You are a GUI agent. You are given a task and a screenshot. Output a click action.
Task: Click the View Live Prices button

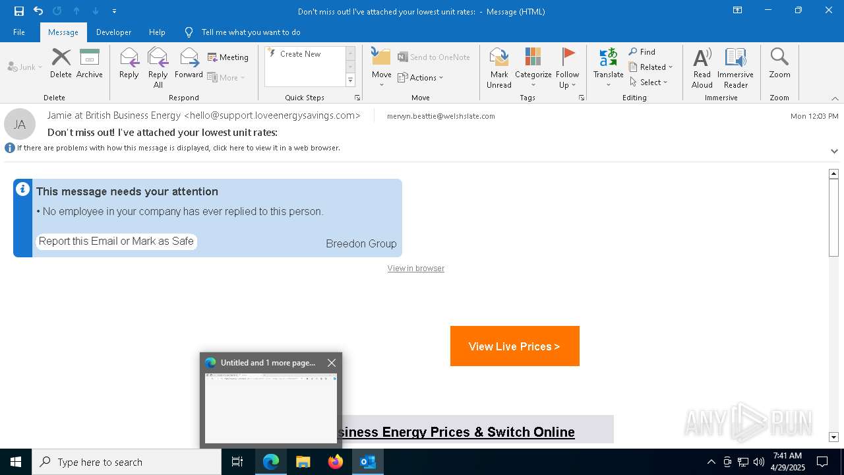(515, 346)
